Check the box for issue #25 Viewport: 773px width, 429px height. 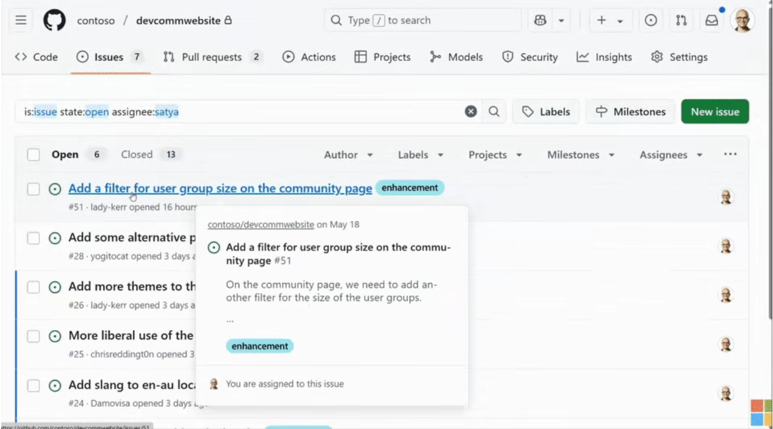tap(34, 336)
